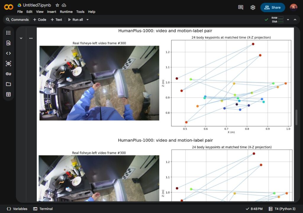Collapse the output cell chevron
Image resolution: width=303 pixels, height=213 pixels.
[x=21, y=38]
